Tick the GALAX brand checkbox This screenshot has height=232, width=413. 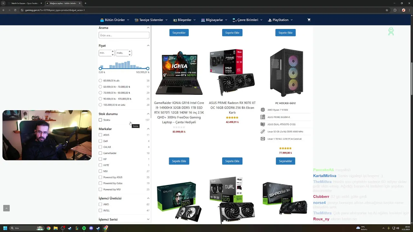(100, 147)
